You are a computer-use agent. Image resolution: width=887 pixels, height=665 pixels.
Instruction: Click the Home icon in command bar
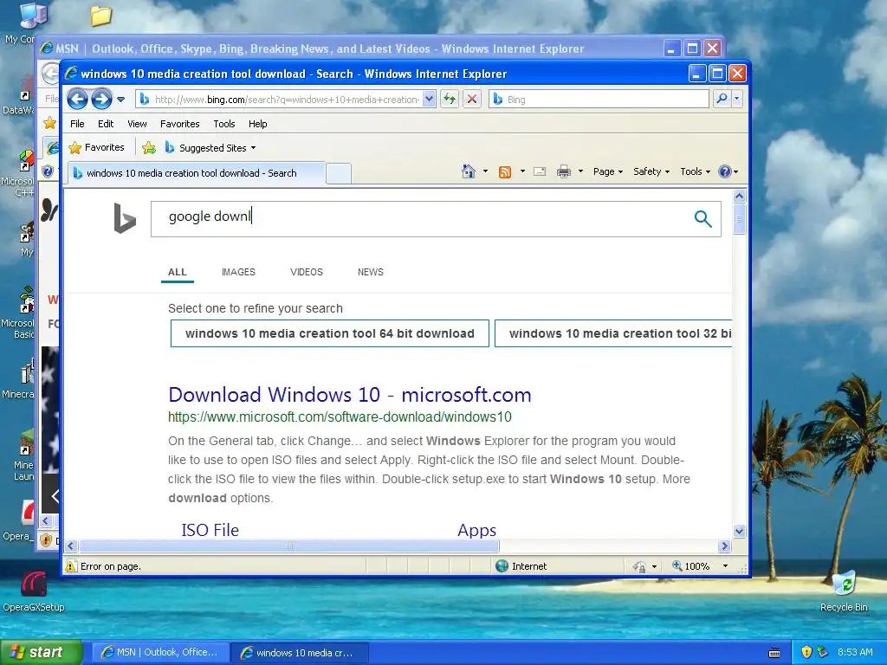coord(469,171)
